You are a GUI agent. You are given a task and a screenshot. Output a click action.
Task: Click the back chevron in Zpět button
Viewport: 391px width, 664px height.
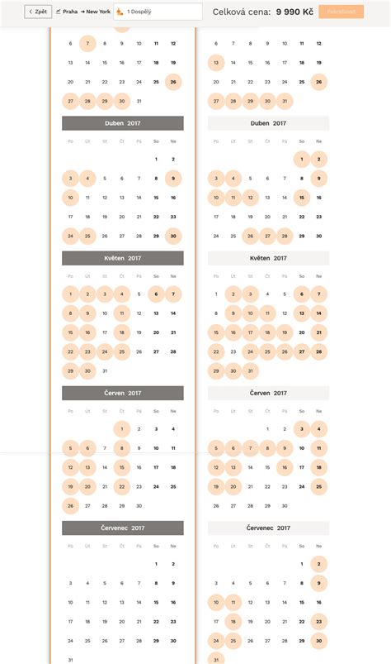31,12
